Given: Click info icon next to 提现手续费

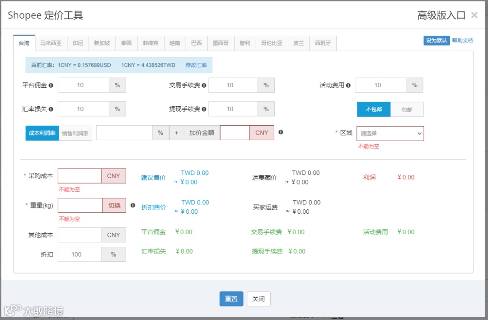Looking at the screenshot, I should click(204, 109).
